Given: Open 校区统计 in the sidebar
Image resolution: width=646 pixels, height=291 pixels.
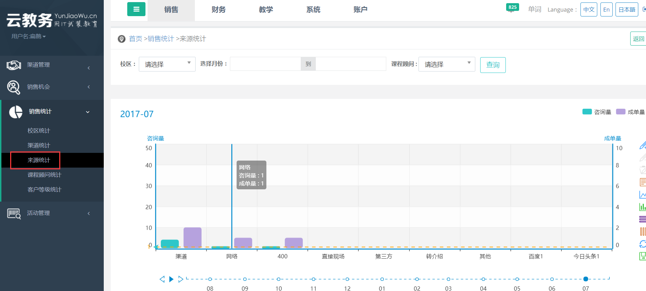Looking at the screenshot, I should click(39, 131).
